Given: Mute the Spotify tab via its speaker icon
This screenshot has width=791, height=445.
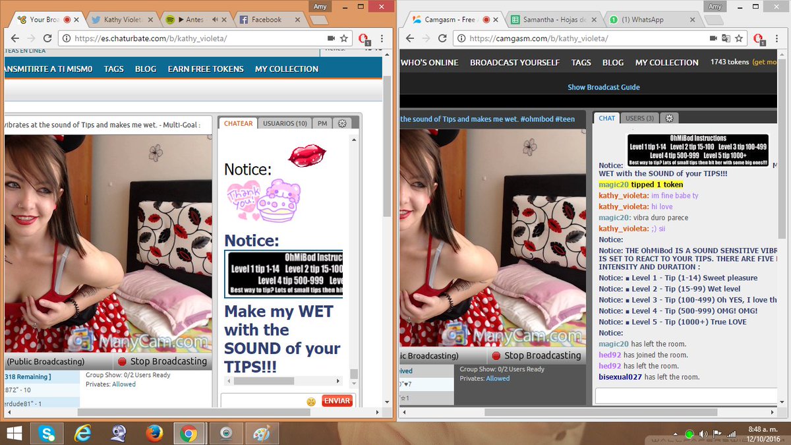Looking at the screenshot, I should (x=215, y=20).
